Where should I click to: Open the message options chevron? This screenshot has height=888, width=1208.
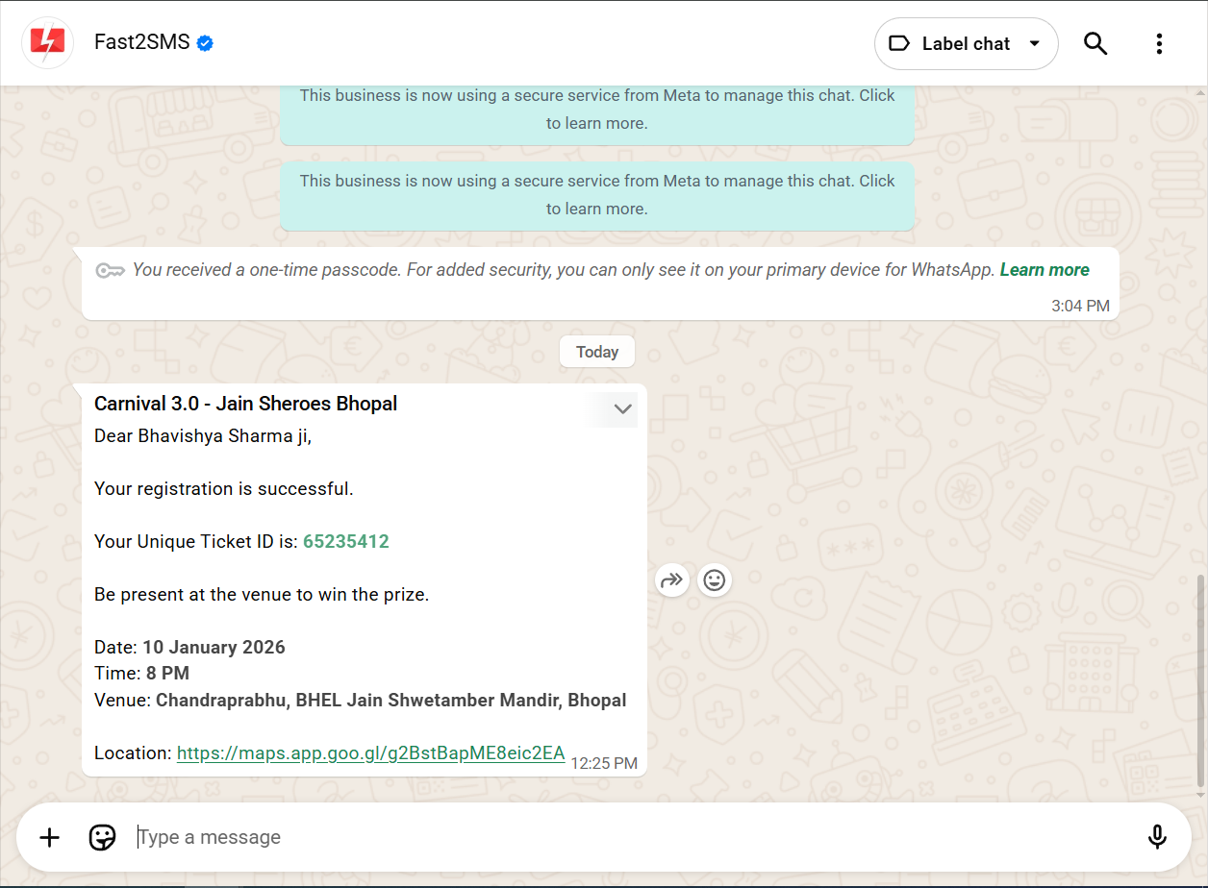(x=623, y=409)
